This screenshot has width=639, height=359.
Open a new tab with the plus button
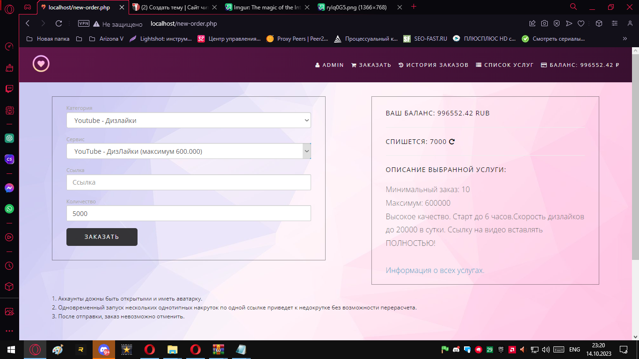coord(414,7)
